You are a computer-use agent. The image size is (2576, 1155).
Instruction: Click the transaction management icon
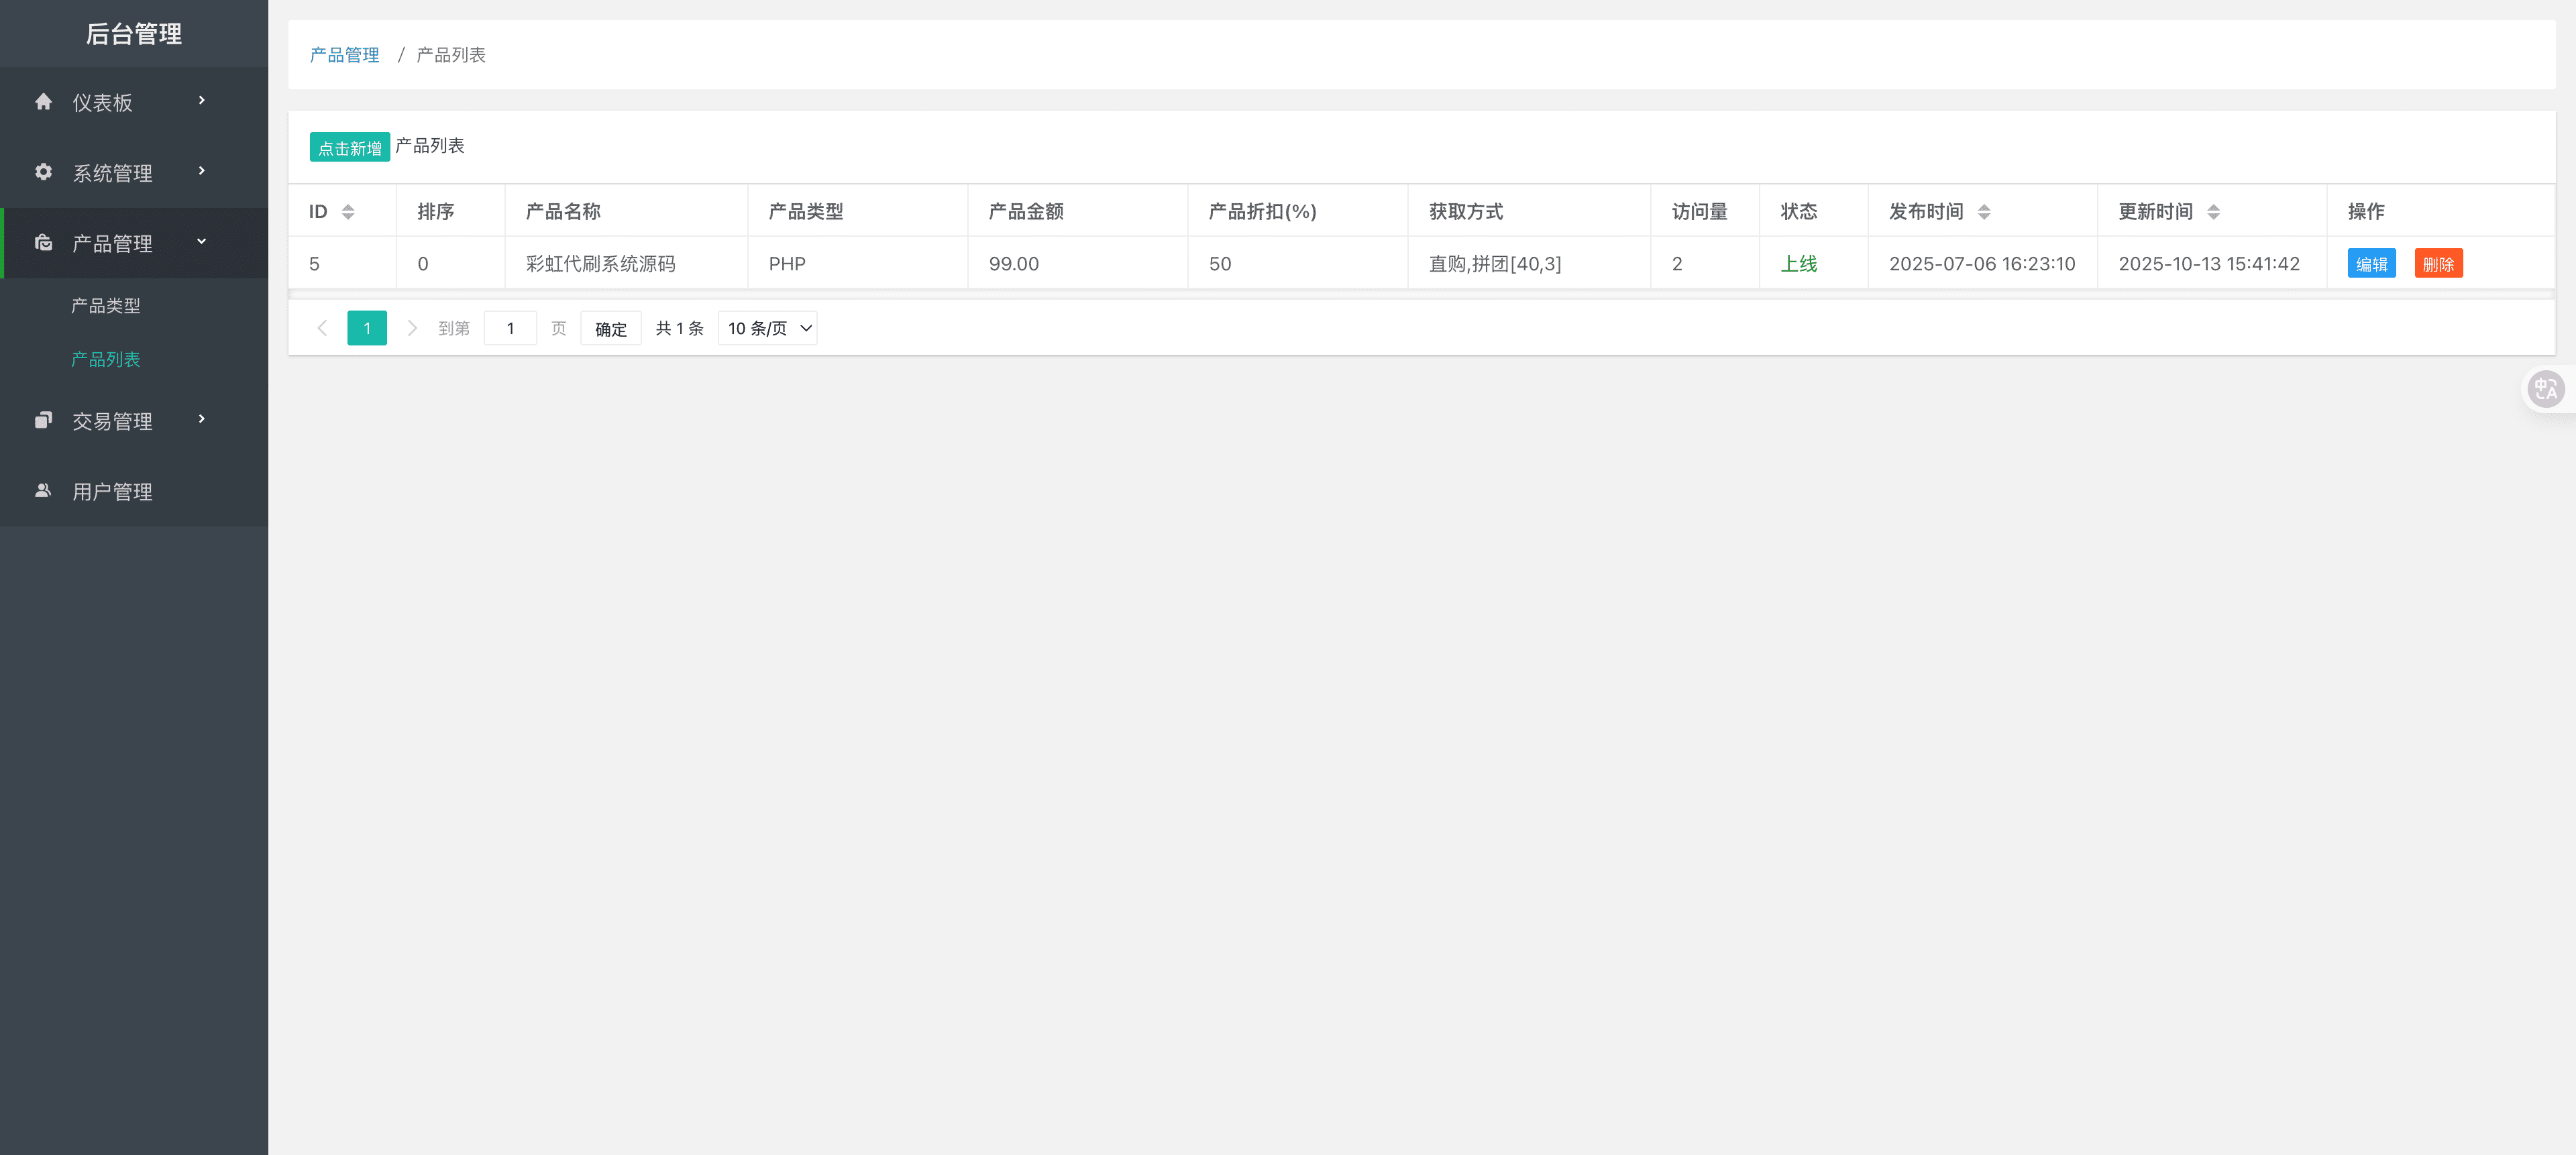click(43, 420)
